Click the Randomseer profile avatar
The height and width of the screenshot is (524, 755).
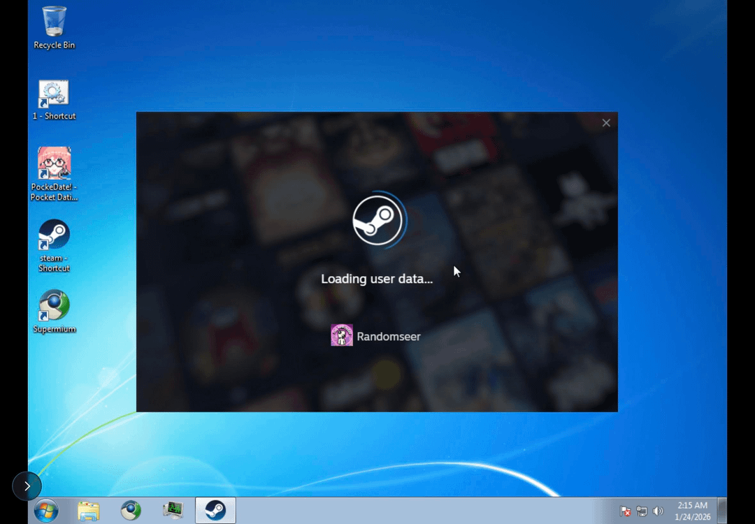[x=342, y=336]
